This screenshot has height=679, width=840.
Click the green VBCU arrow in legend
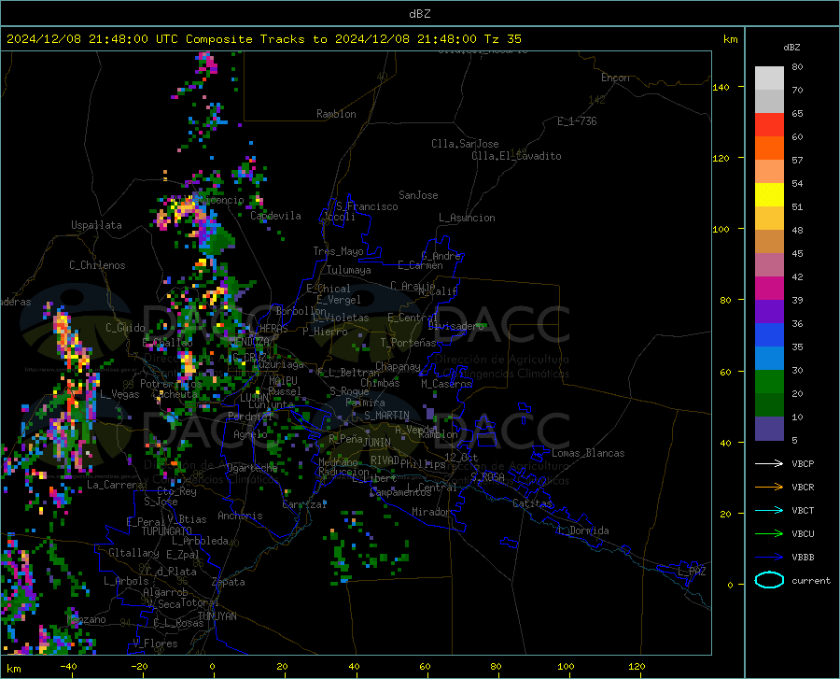coord(769,534)
